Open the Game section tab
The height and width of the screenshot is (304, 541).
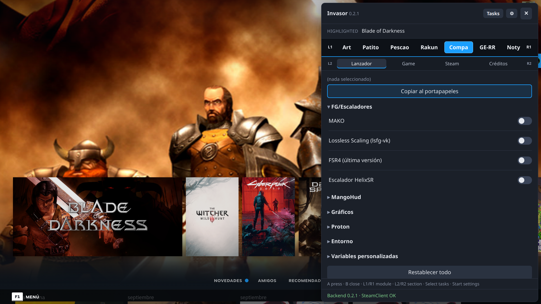[x=408, y=64]
